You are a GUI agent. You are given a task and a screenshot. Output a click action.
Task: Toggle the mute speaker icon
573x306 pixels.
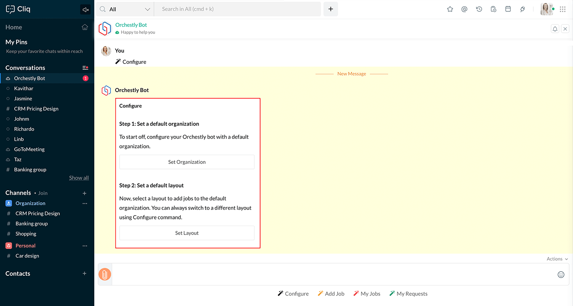click(85, 10)
